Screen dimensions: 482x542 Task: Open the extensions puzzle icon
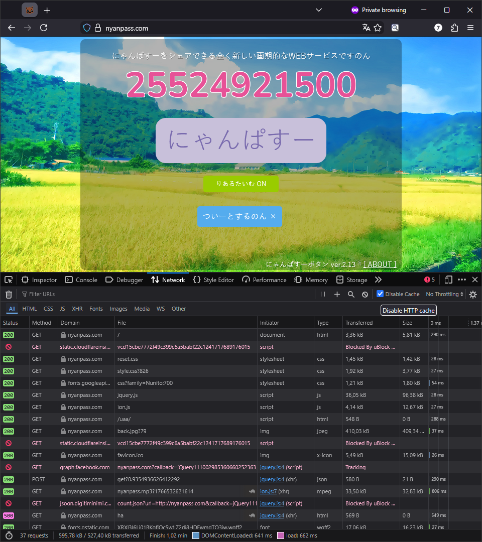tap(454, 28)
